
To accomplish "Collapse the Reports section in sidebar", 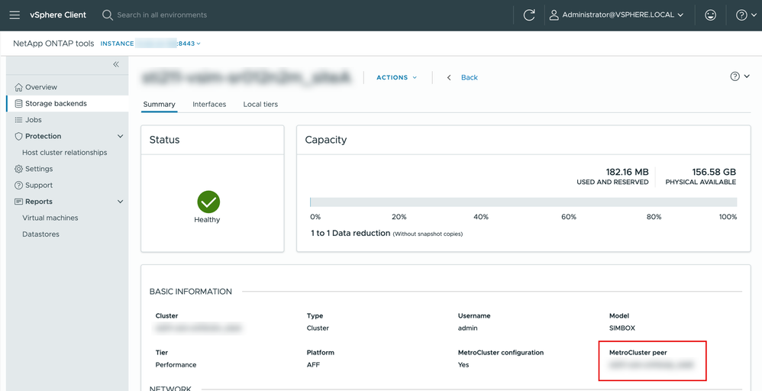I will pos(120,202).
